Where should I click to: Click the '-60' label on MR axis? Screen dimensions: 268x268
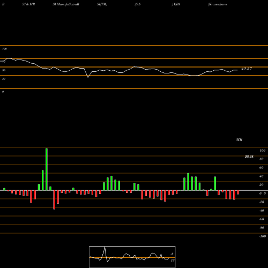click(x=262, y=219)
